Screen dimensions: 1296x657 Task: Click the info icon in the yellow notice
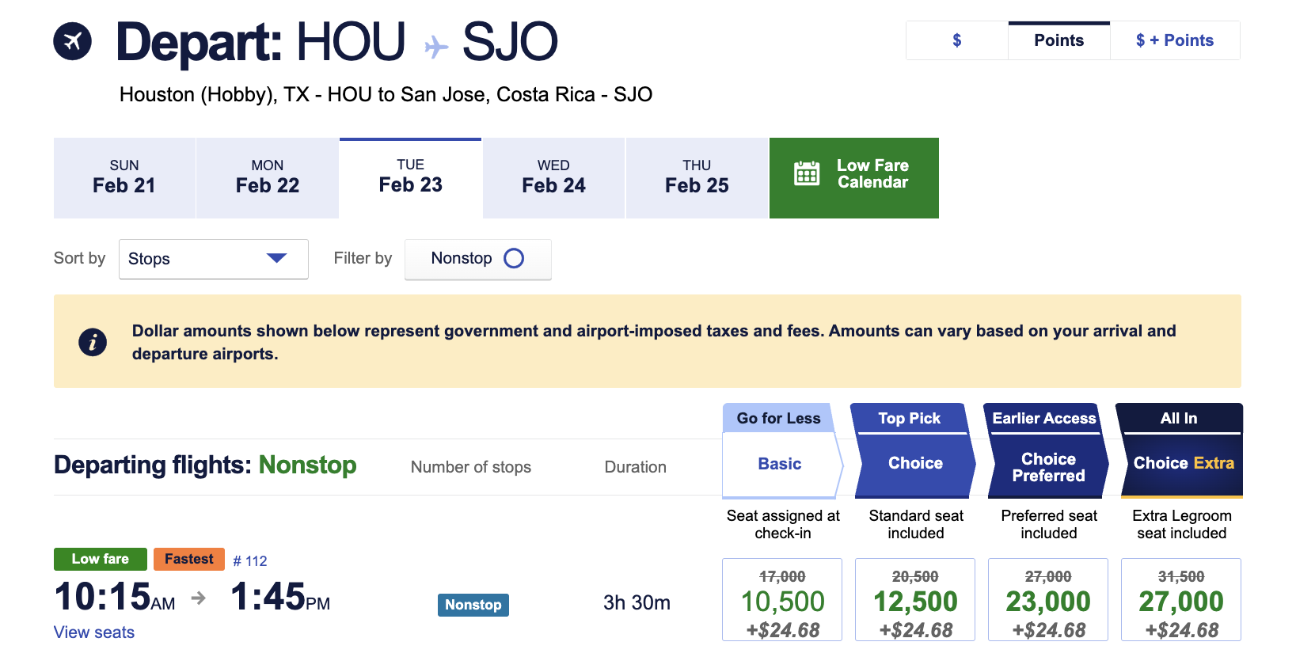click(x=93, y=342)
